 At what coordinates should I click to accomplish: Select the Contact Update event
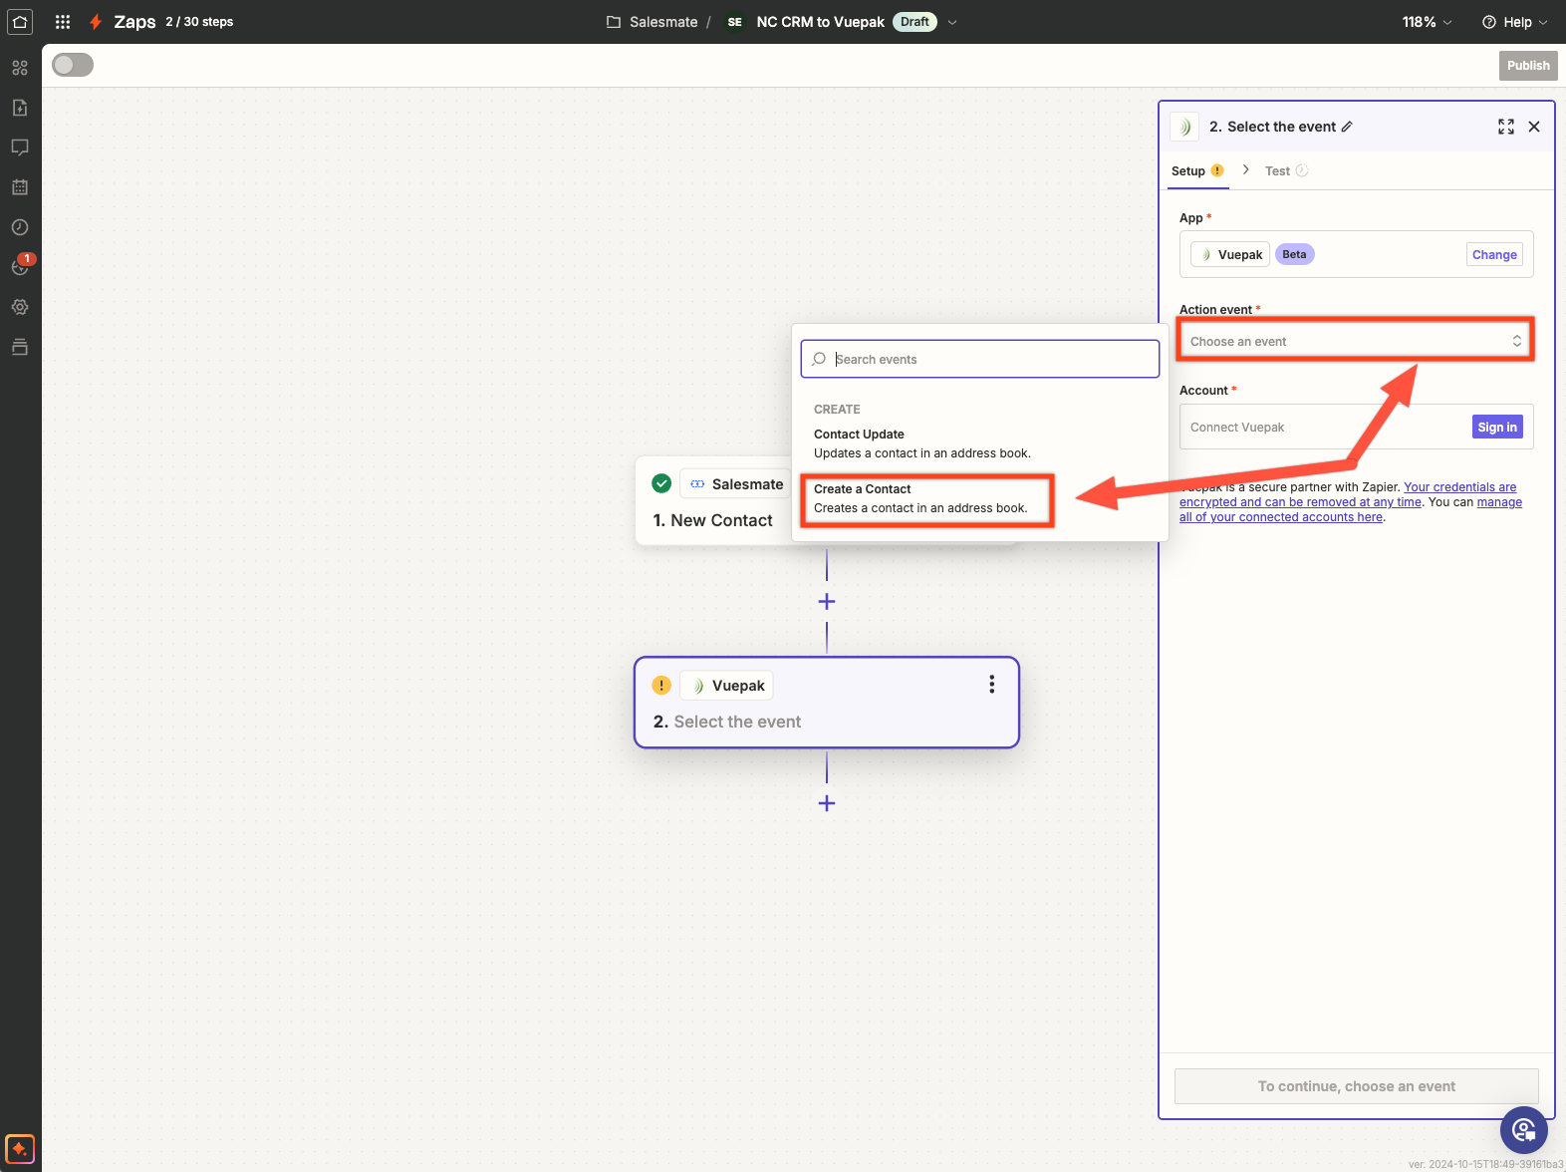[921, 443]
